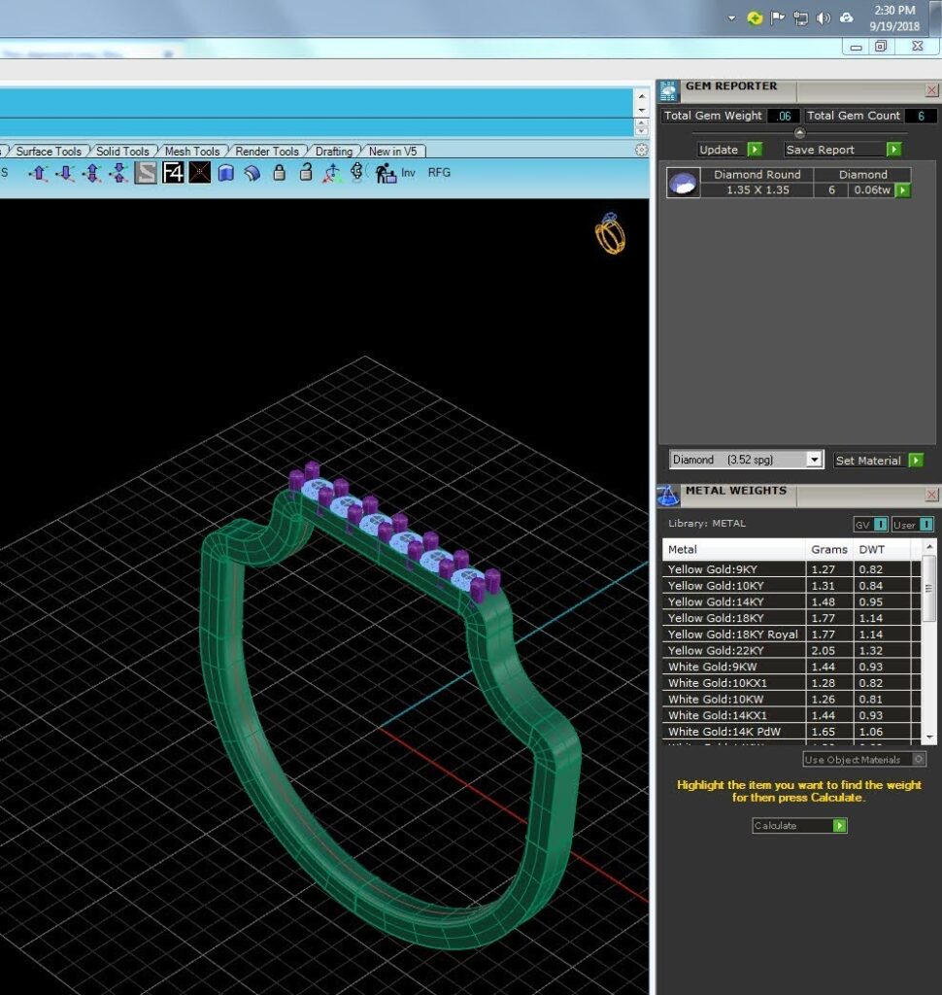Click the Metal Weights panel icon
Image resolution: width=942 pixels, height=995 pixels.
tap(668, 496)
